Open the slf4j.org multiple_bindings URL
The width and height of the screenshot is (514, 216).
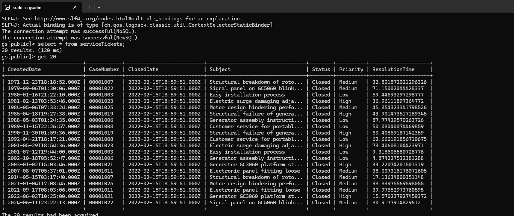(138, 19)
